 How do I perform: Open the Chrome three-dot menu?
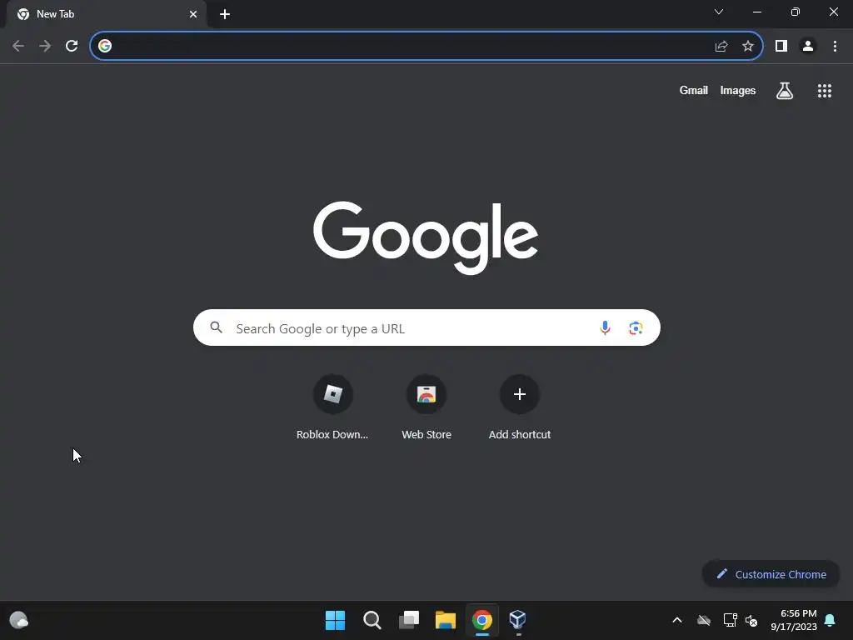[835, 47]
